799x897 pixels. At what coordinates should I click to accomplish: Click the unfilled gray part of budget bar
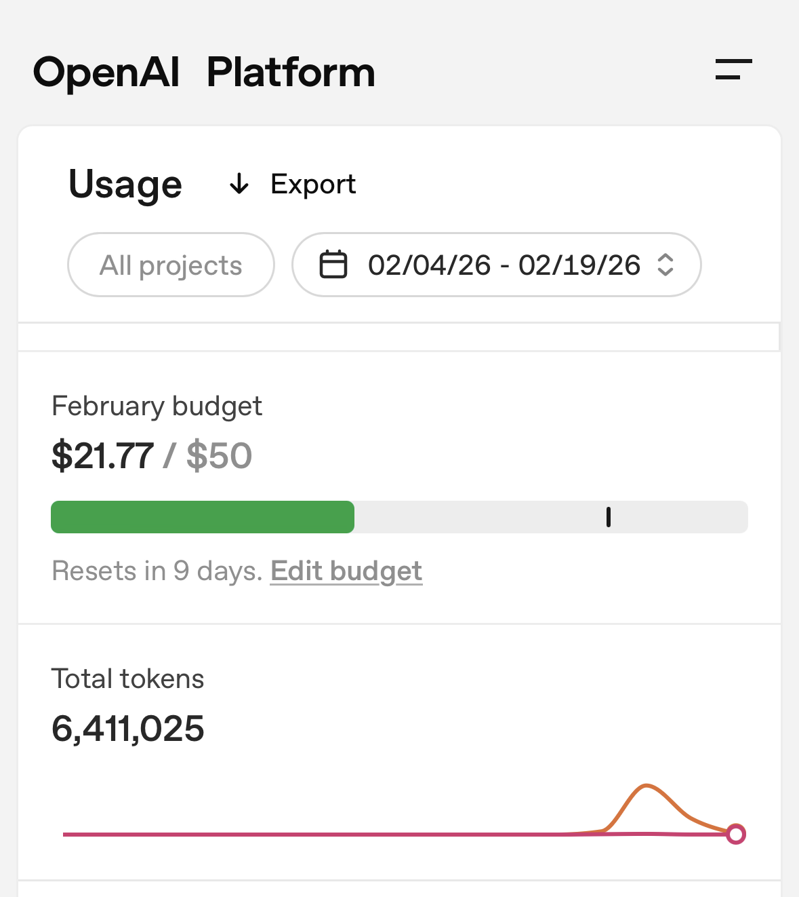474,517
